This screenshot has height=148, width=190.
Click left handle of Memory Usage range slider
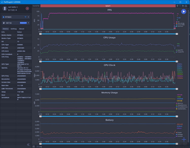(x=41, y=116)
